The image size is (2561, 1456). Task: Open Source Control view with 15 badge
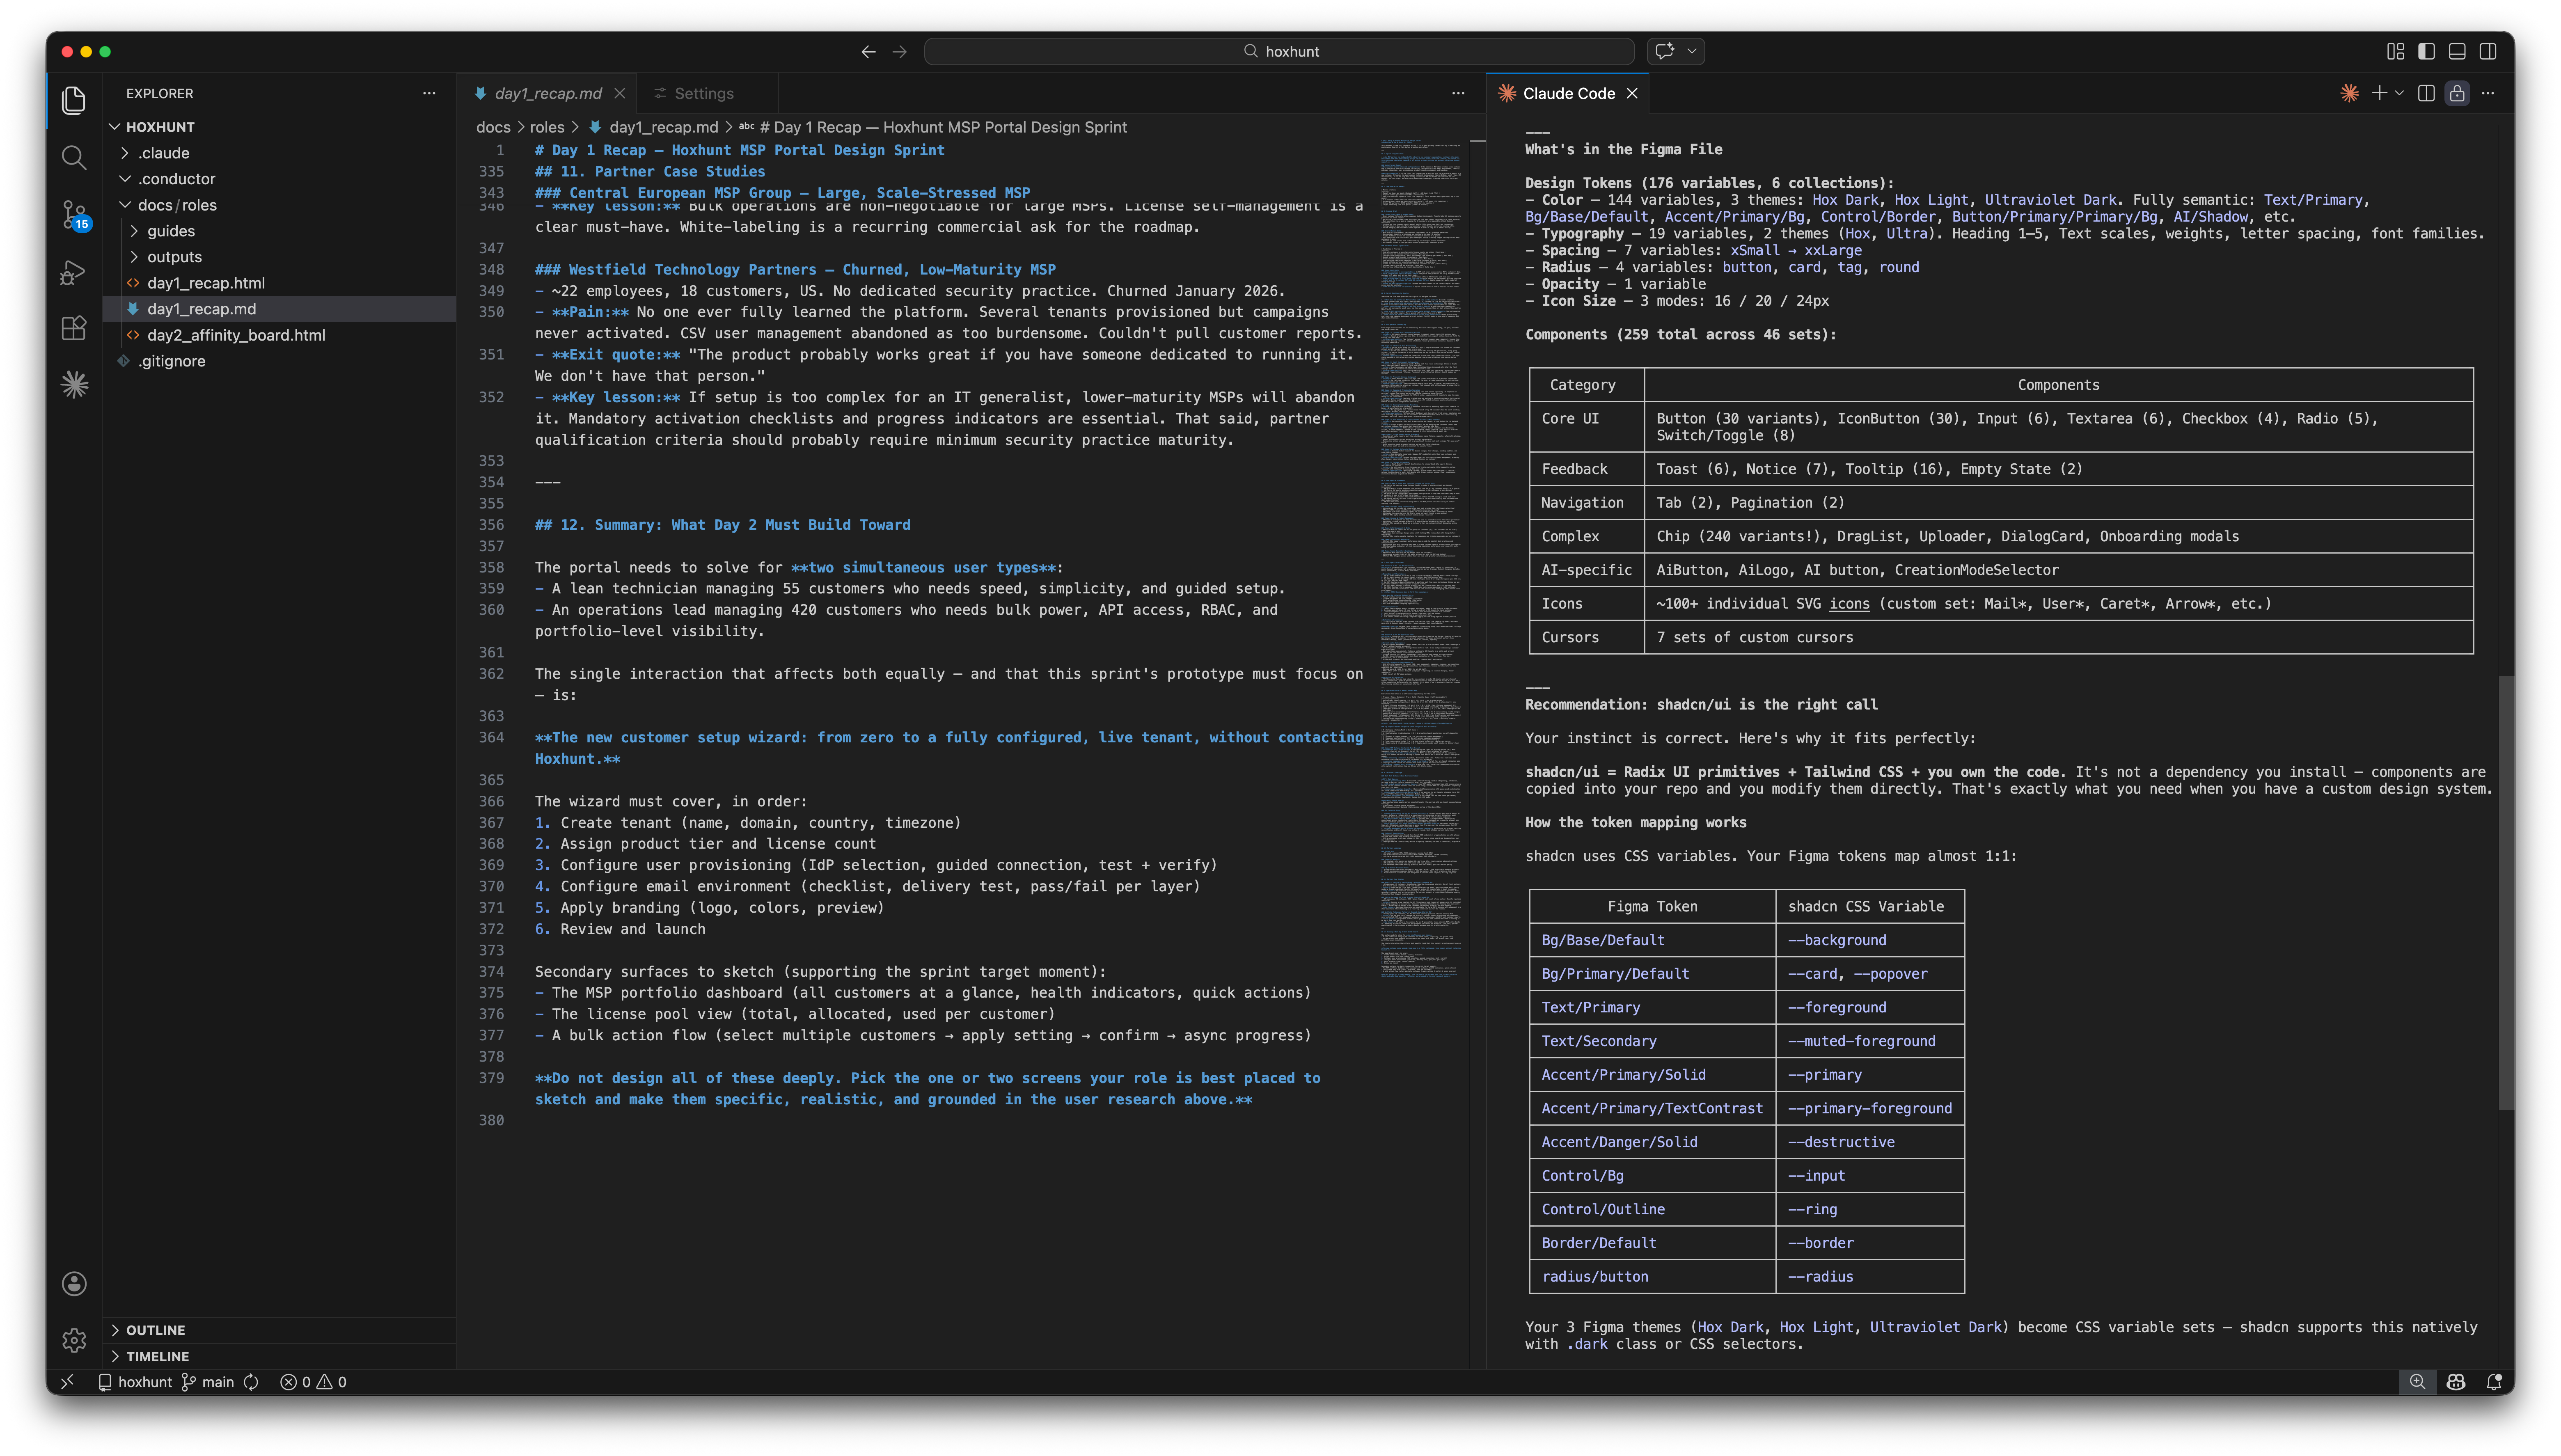(73, 214)
